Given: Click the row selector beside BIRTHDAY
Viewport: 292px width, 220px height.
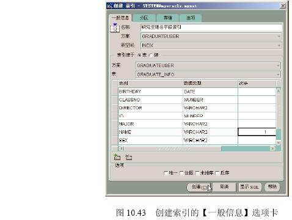Looking at the screenshot, I should [115, 92].
